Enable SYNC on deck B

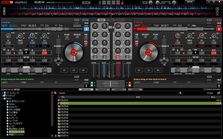click(137, 37)
